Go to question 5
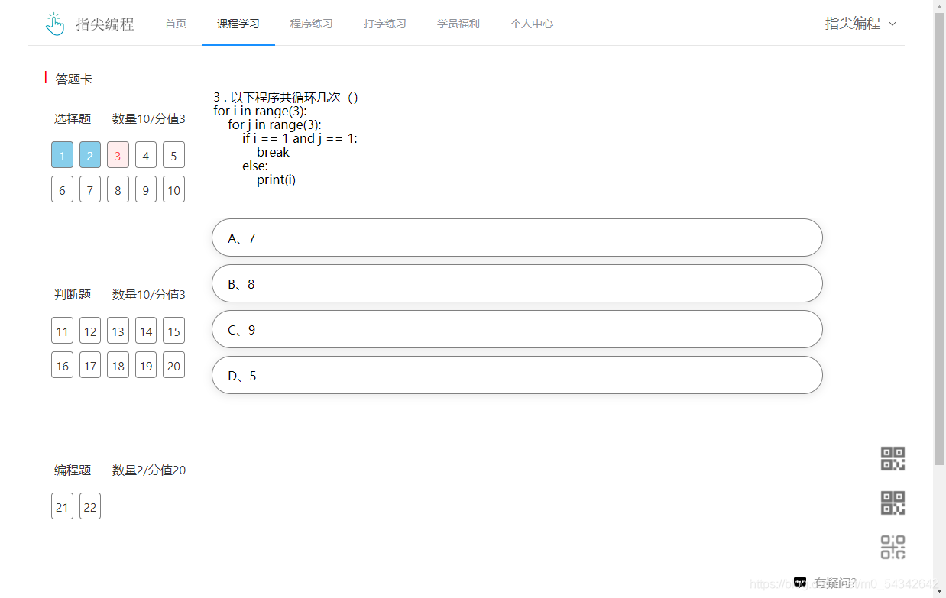Screen dimensions: 946x598 pos(173,155)
